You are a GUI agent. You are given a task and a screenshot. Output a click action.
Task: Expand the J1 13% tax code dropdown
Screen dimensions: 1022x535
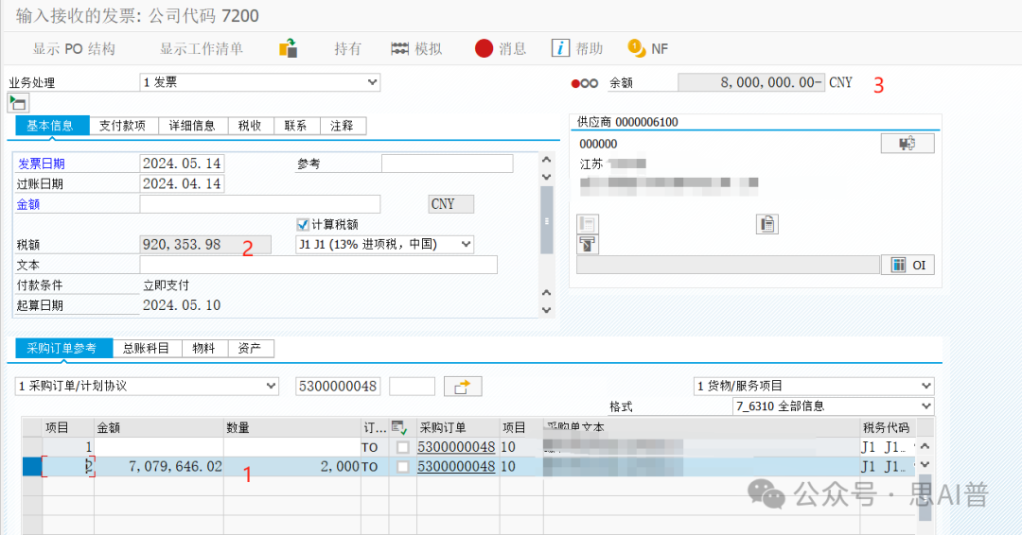click(x=383, y=244)
